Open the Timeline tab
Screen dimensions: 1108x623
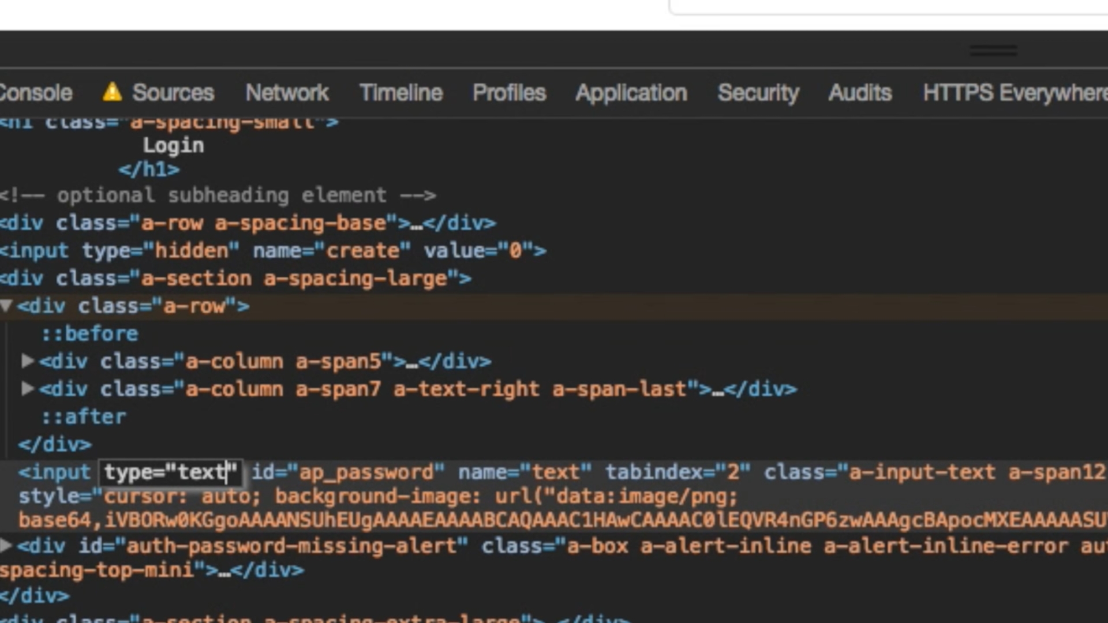[401, 93]
